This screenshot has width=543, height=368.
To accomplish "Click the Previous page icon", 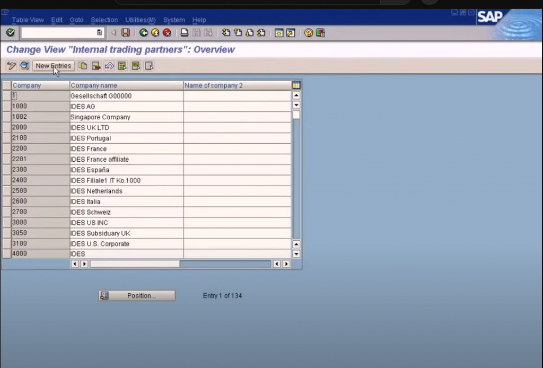I will (x=238, y=32).
